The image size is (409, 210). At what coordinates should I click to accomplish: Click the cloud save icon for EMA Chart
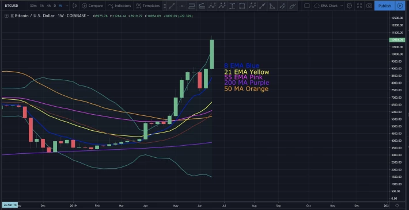coord(317,6)
